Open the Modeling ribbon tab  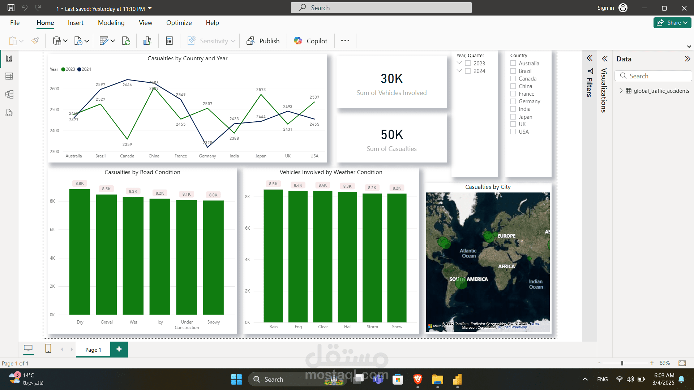click(111, 23)
